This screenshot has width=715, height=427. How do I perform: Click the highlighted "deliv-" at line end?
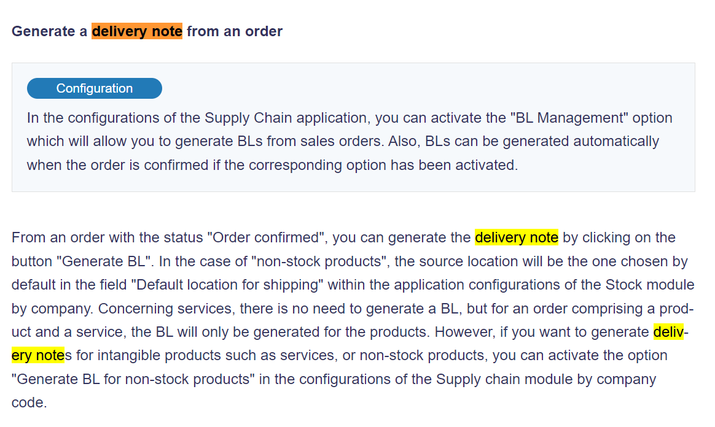point(671,331)
